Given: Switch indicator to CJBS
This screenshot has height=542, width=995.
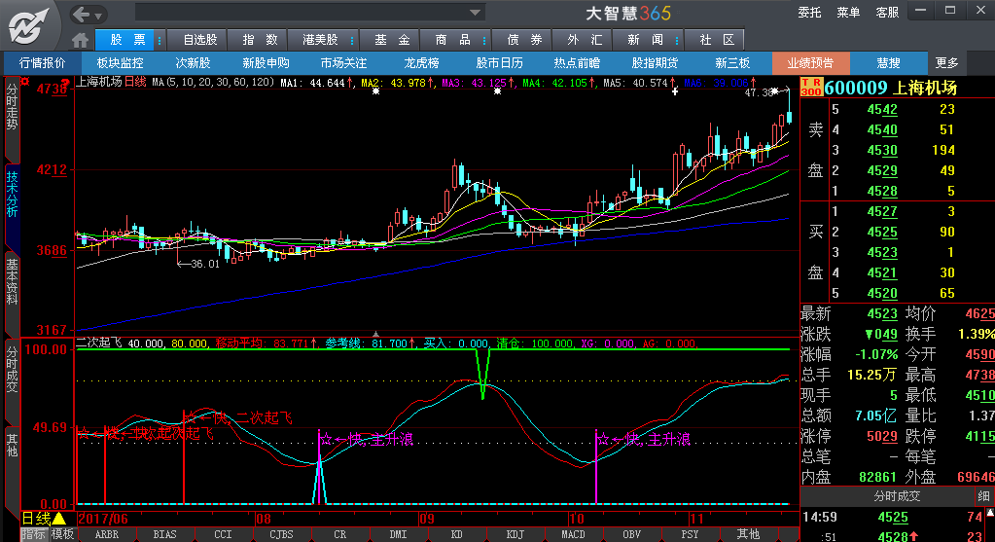Looking at the screenshot, I should tap(281, 534).
